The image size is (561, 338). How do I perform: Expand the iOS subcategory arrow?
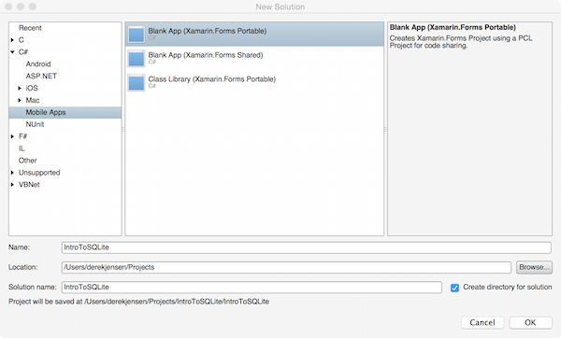point(20,89)
